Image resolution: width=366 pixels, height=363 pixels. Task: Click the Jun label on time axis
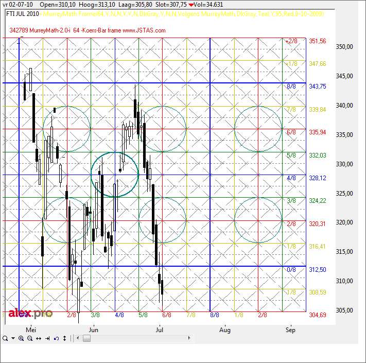click(x=93, y=329)
